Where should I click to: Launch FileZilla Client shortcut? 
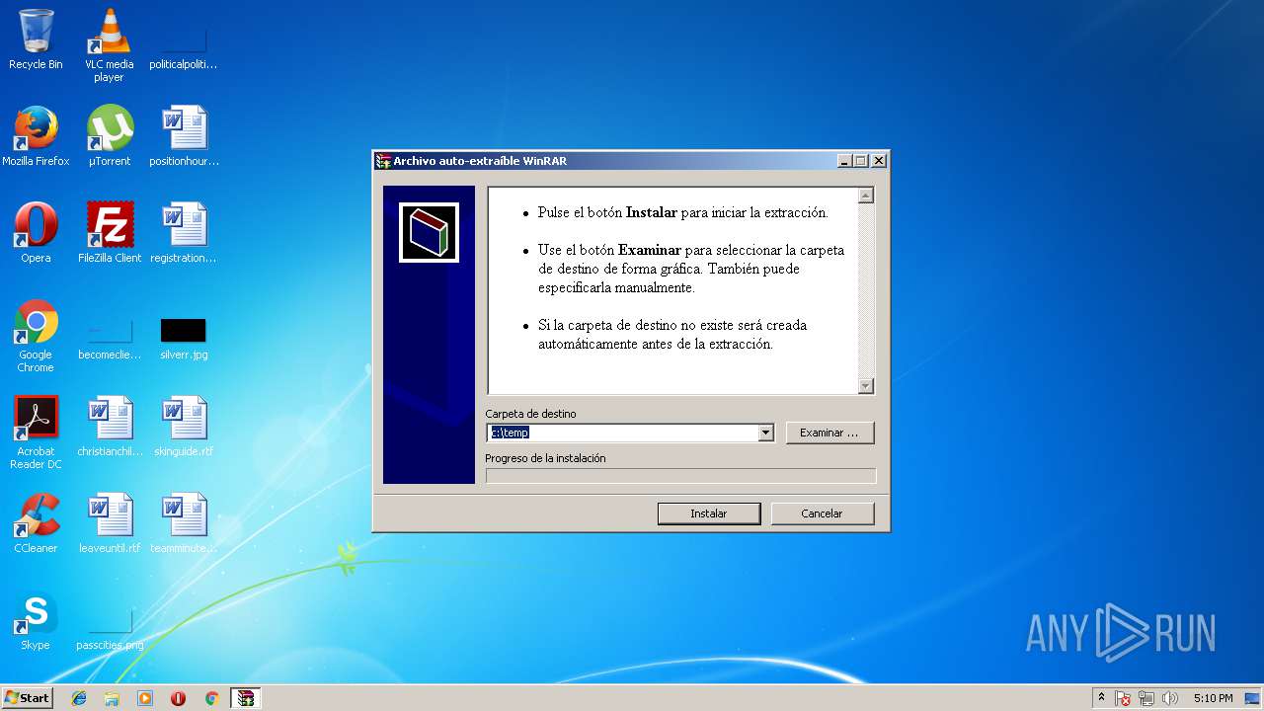110,233
